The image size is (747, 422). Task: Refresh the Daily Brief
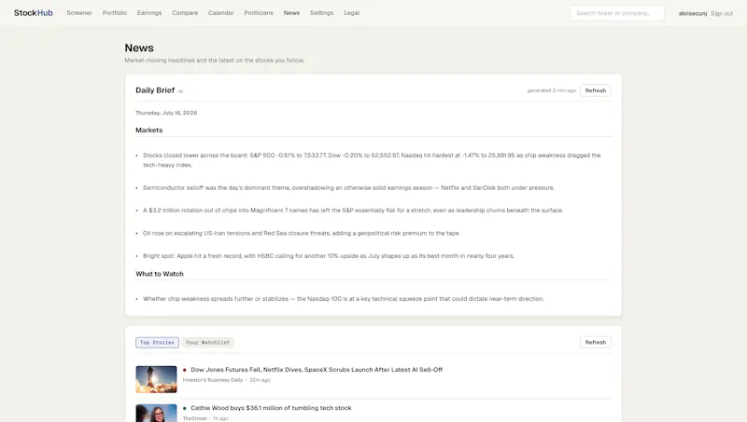596,90
